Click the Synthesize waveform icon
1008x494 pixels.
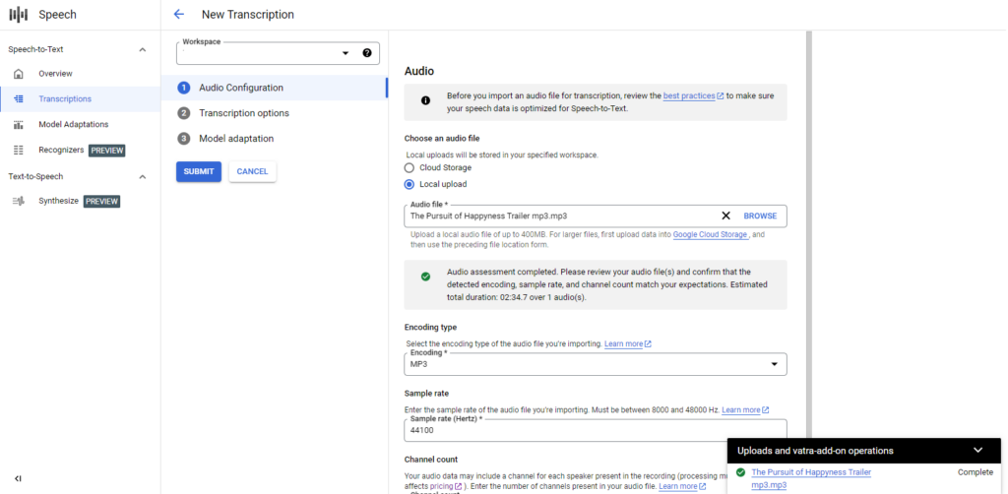point(19,201)
